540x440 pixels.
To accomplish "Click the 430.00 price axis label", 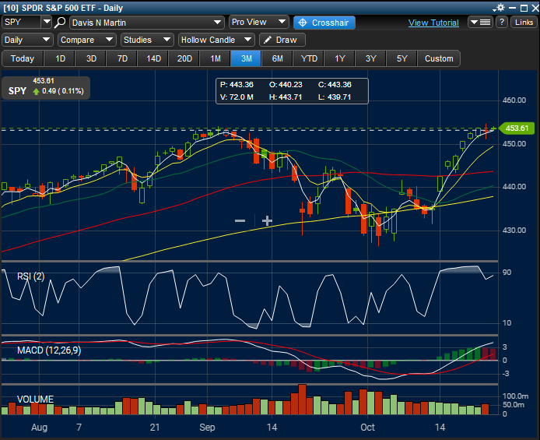I will coord(514,231).
